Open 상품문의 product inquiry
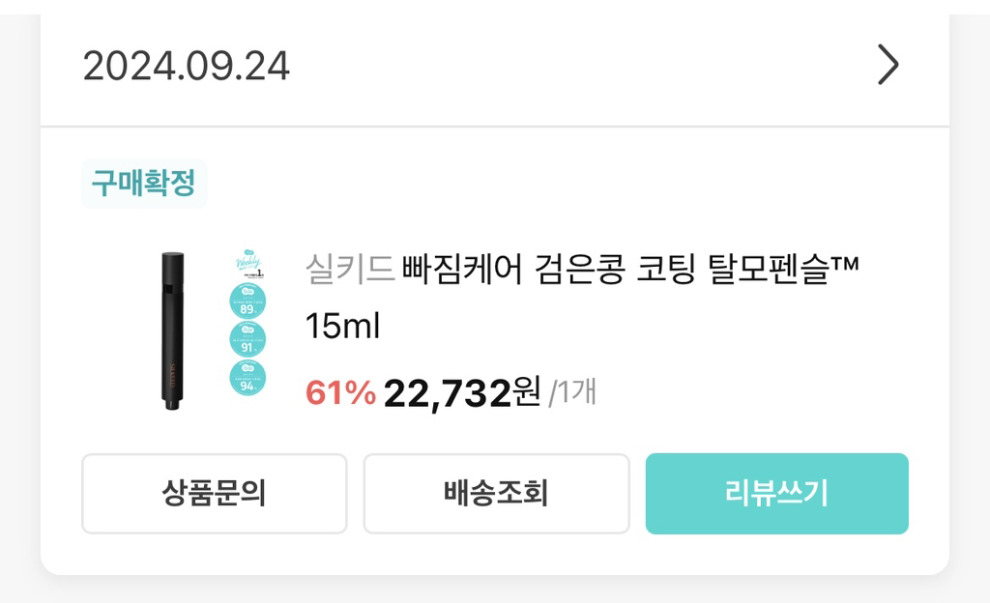Viewport: 990px width, 603px height. 214,493
